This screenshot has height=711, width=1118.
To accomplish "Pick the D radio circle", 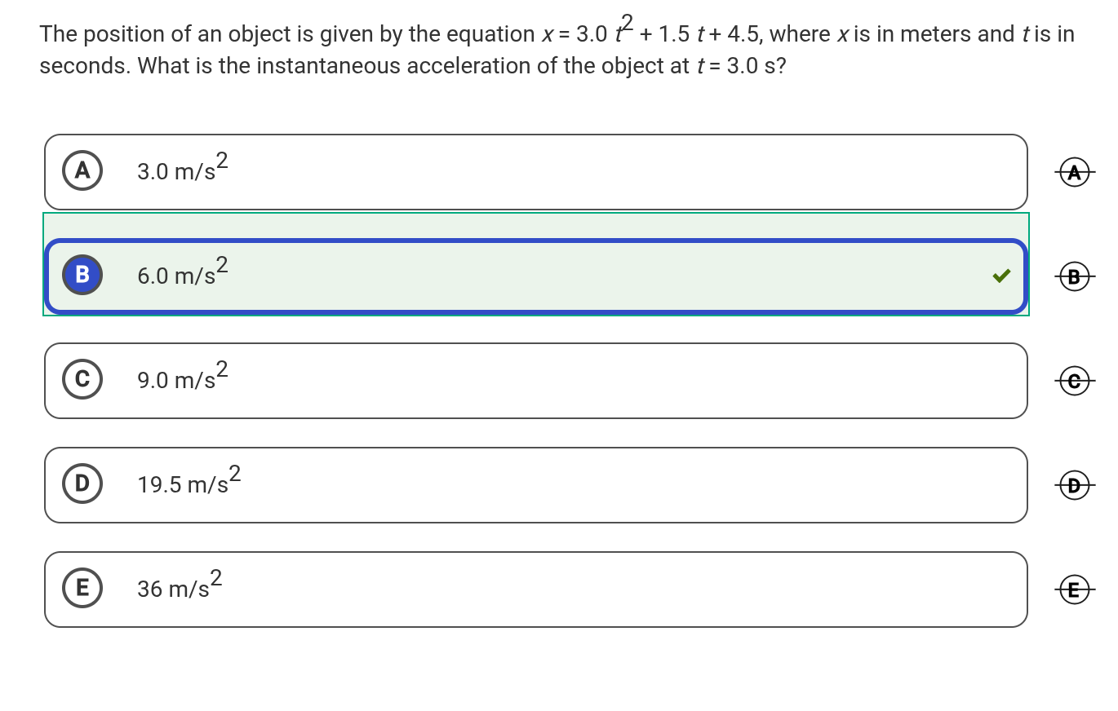I will point(82,484).
